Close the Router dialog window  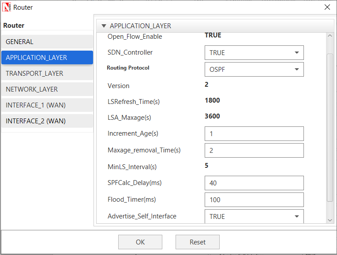coord(327,7)
